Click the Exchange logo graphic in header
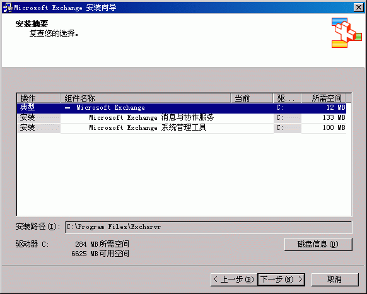This screenshot has width=367, height=294. click(347, 33)
